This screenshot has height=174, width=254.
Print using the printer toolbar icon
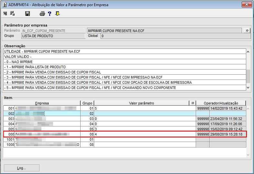42,14
